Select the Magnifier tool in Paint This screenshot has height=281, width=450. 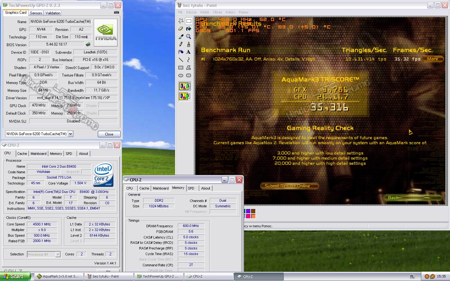189,37
